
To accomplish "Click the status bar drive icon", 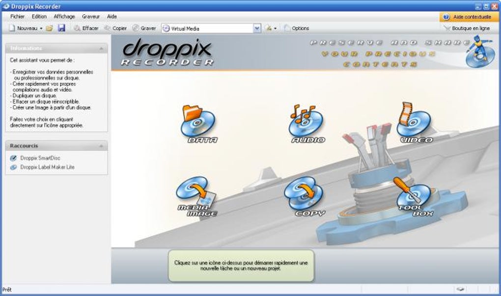I will click(x=460, y=289).
